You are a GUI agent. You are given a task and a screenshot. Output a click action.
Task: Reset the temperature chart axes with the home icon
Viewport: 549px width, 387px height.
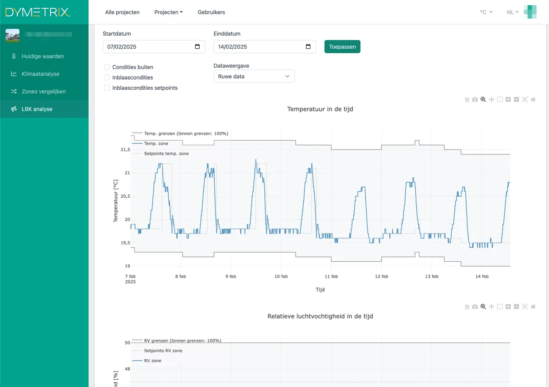[x=533, y=99]
